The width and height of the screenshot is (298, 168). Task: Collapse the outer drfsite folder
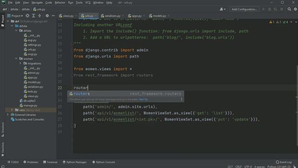[x=12, y=26]
